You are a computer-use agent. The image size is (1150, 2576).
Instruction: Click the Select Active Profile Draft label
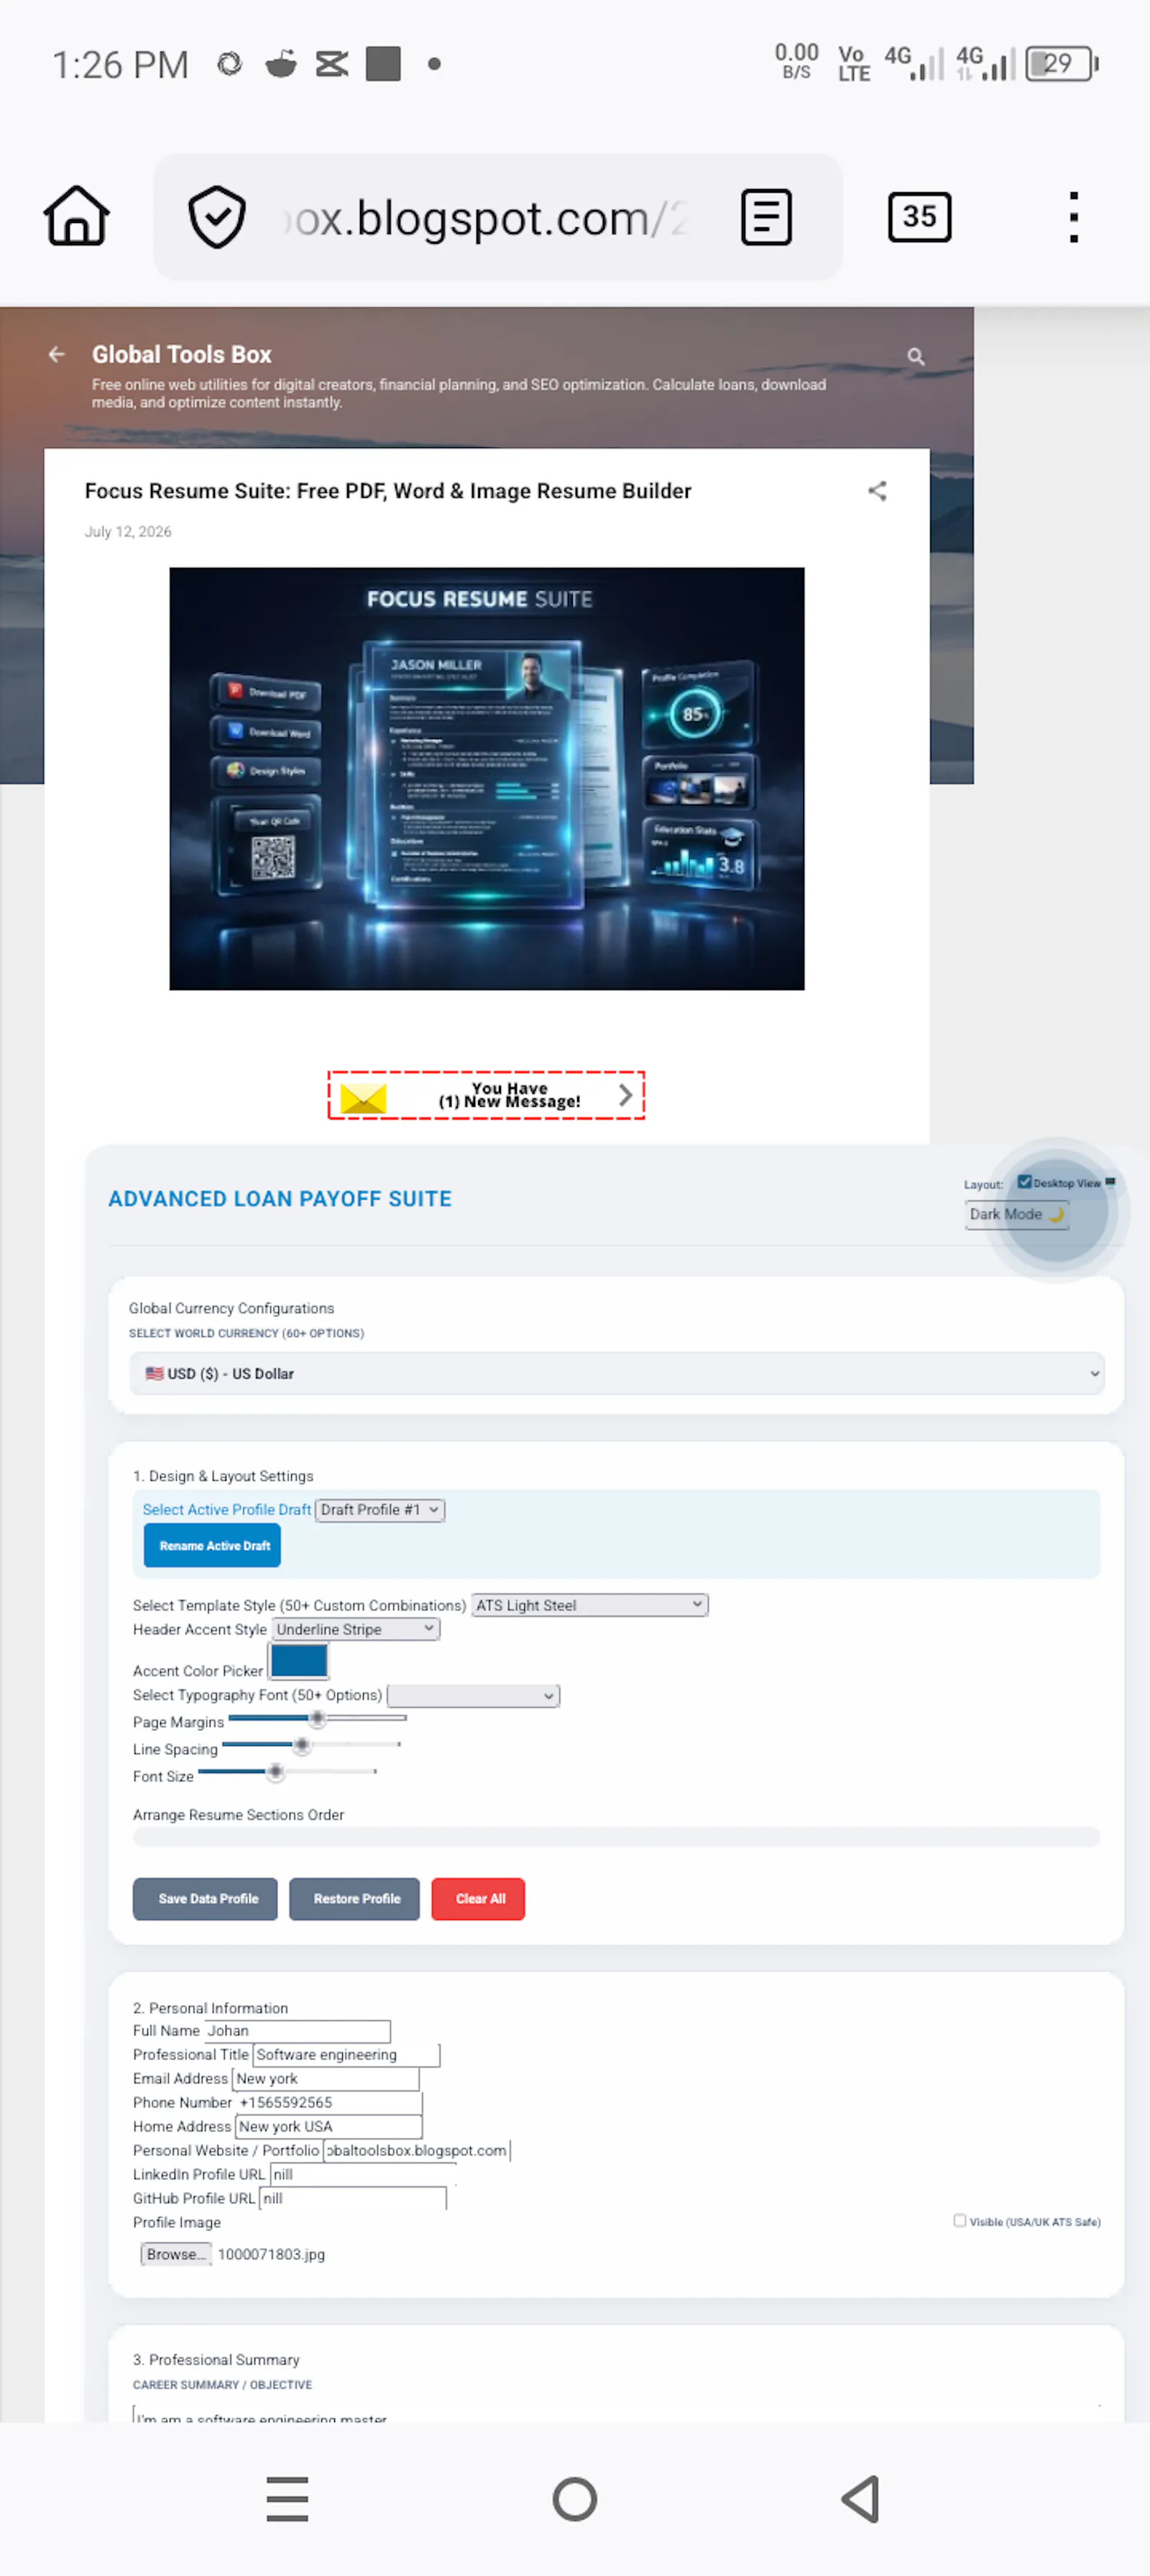(227, 1509)
